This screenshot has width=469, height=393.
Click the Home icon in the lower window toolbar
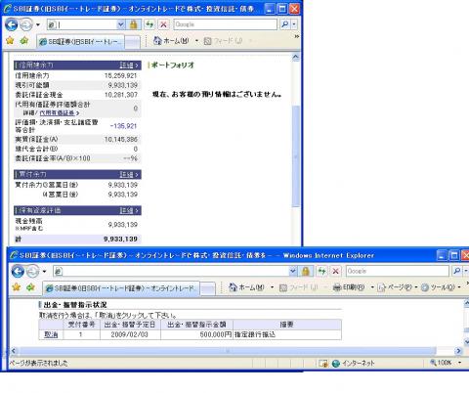[233, 287]
